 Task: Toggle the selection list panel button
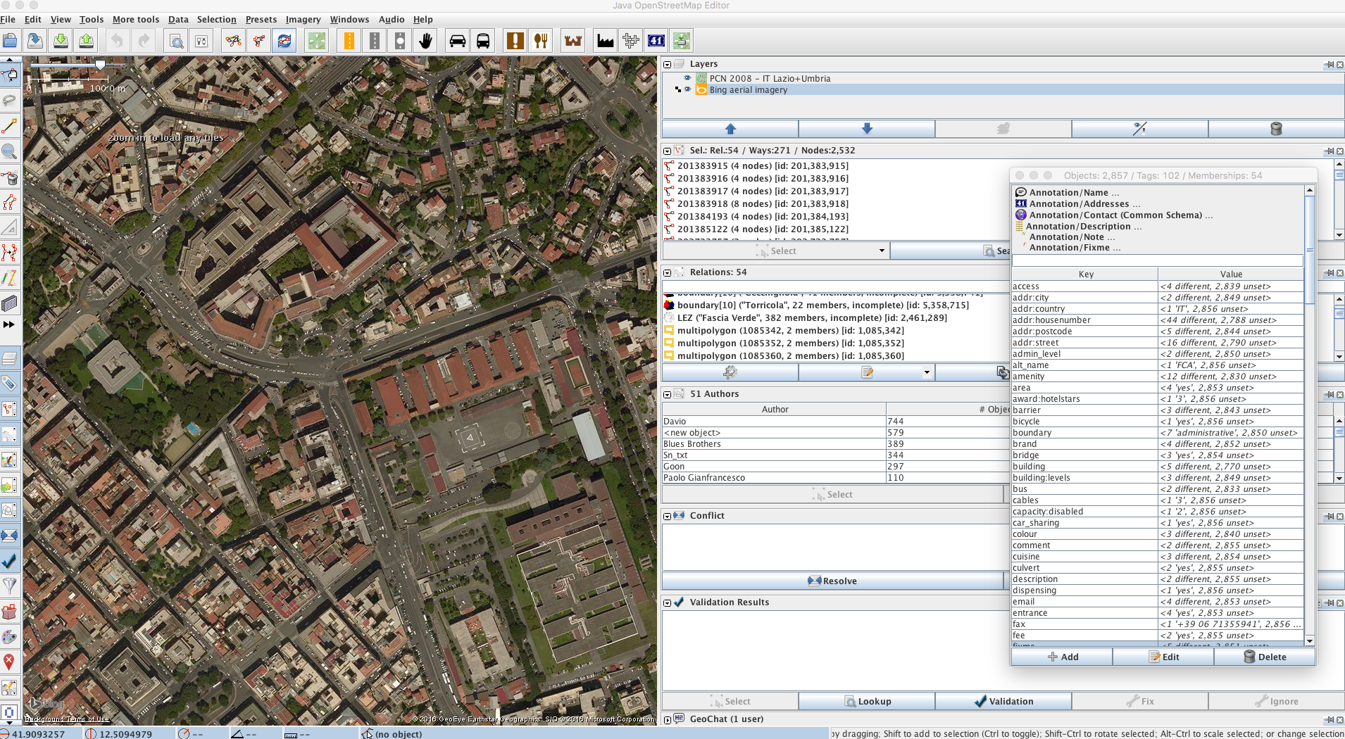pyautogui.click(x=9, y=409)
